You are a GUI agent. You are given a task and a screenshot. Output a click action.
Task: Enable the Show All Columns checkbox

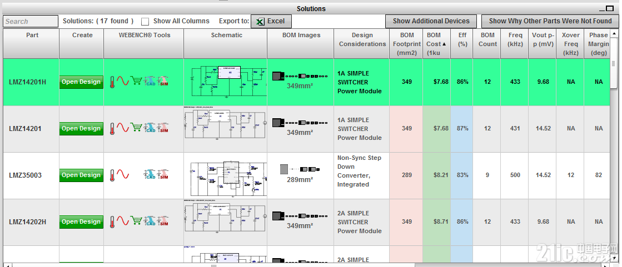(145, 22)
